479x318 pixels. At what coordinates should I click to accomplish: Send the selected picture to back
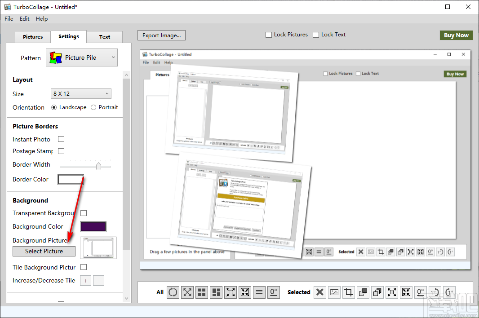click(x=377, y=292)
